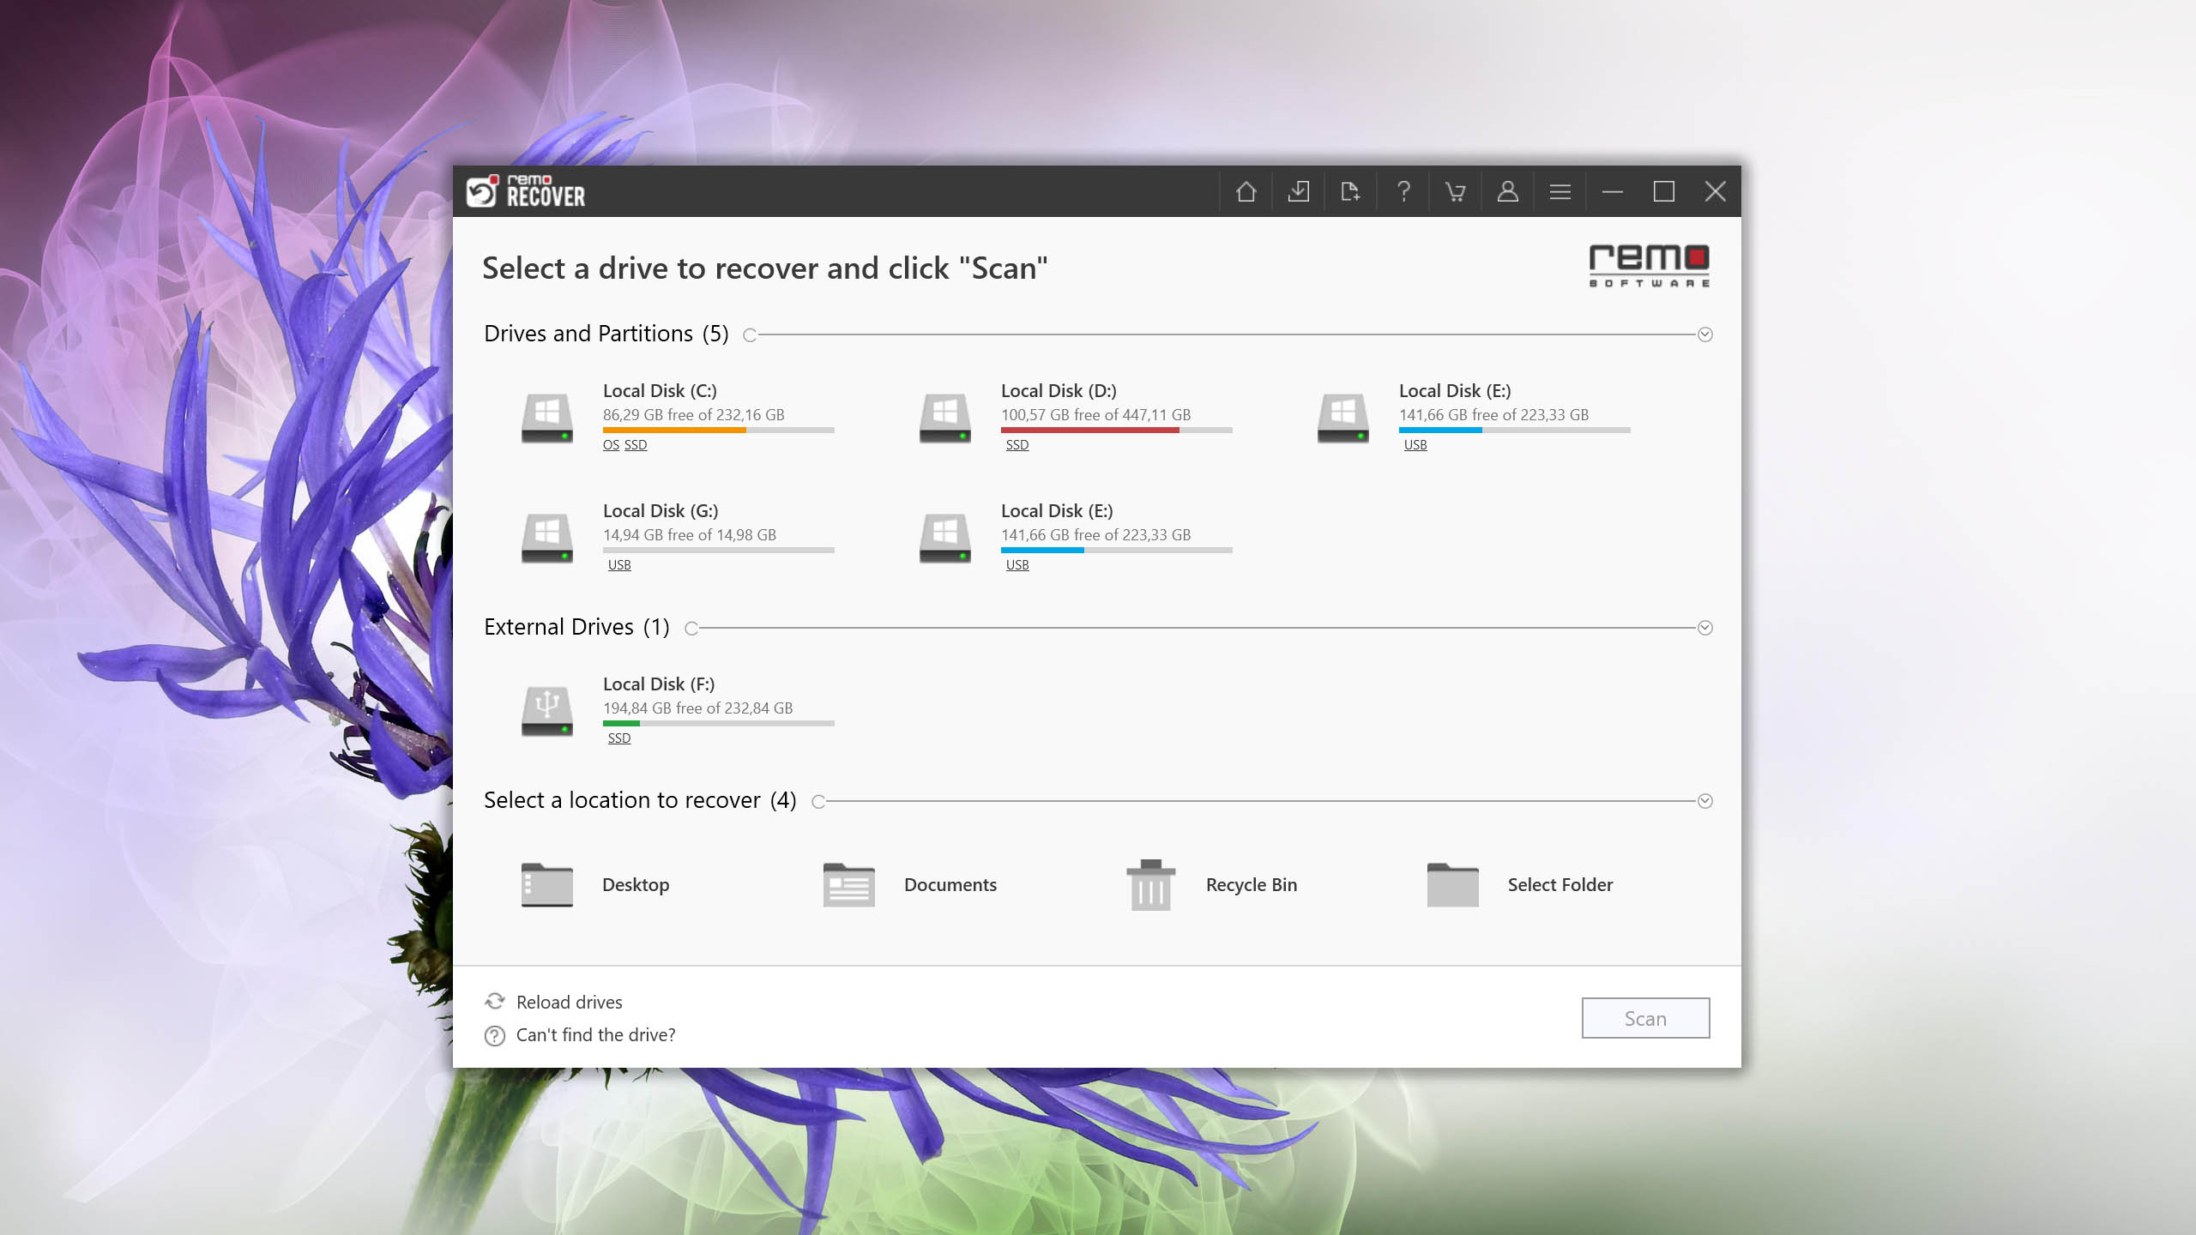The image size is (2196, 1235).
Task: Click the Drives and Partitions (5) heading
Action: tap(606, 334)
